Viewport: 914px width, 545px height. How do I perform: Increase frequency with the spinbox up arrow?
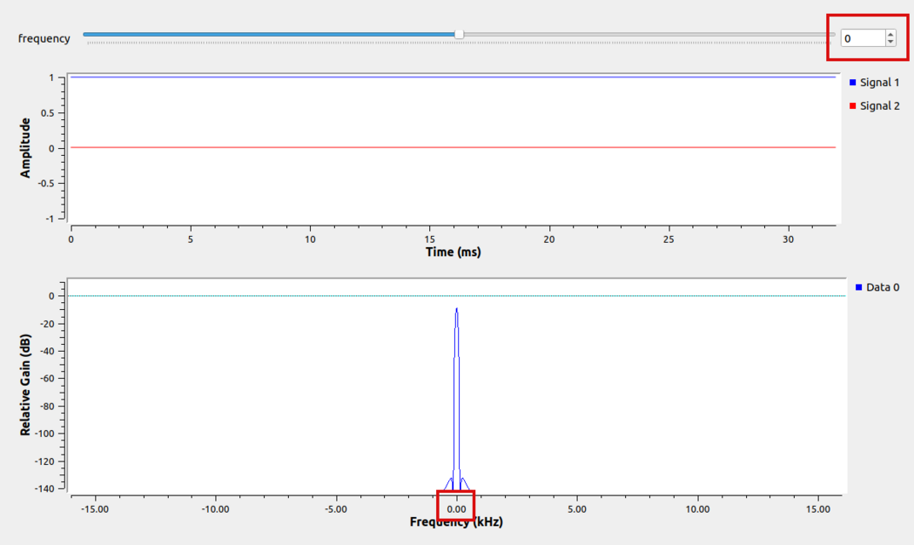(890, 34)
